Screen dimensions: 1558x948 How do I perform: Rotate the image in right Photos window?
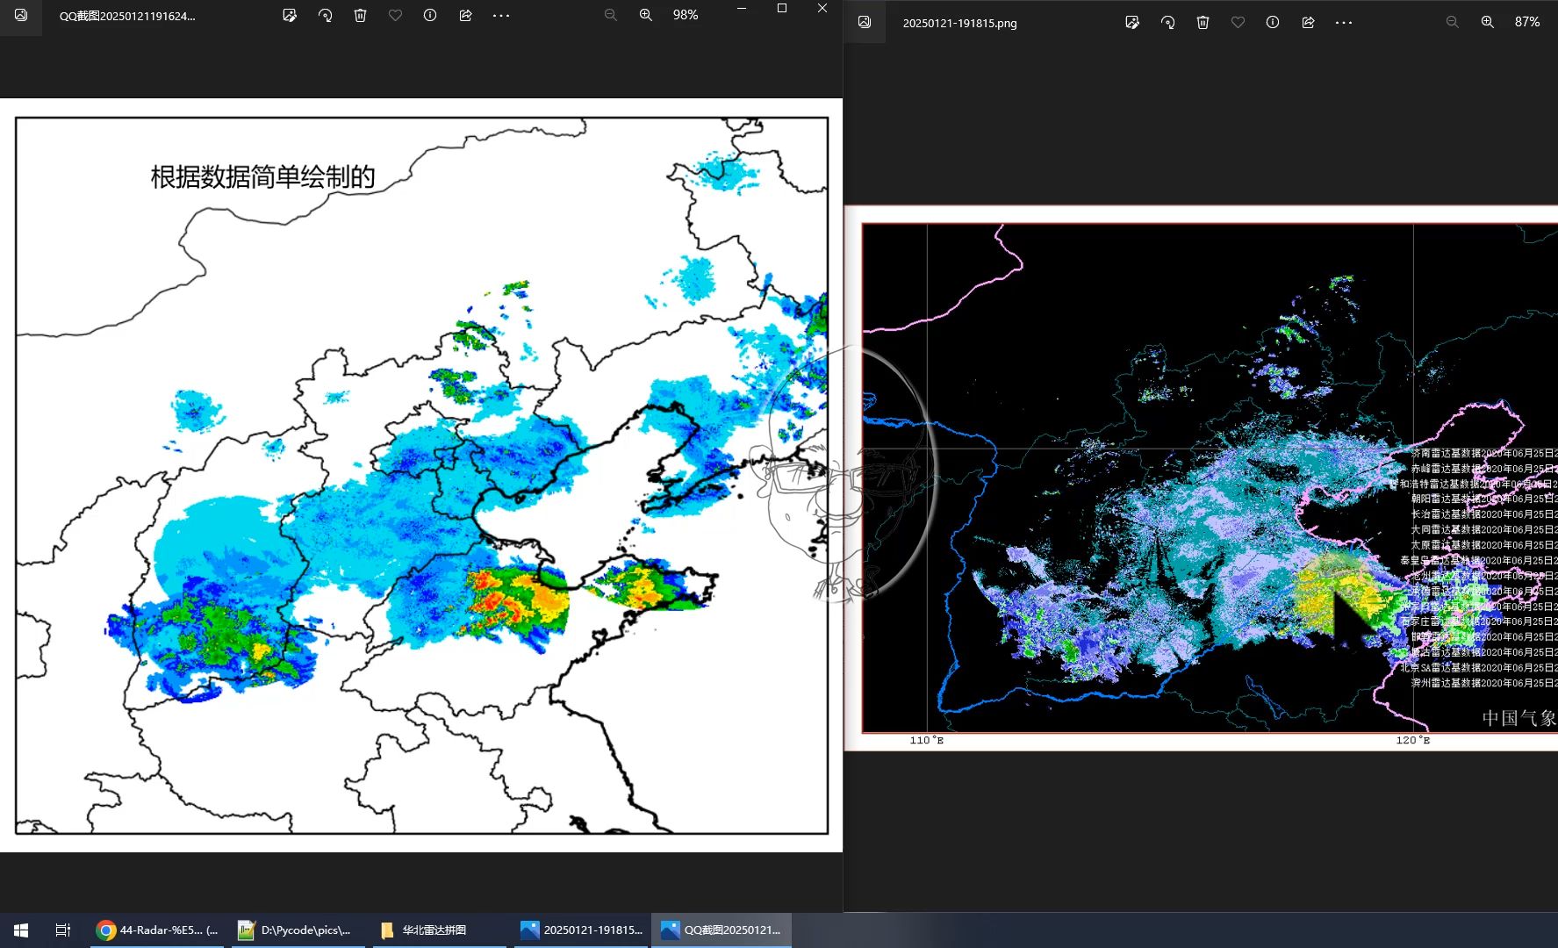(x=1167, y=22)
